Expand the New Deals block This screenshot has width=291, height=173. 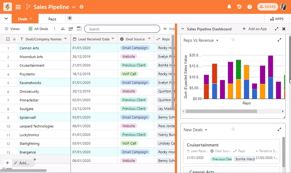click(279, 129)
